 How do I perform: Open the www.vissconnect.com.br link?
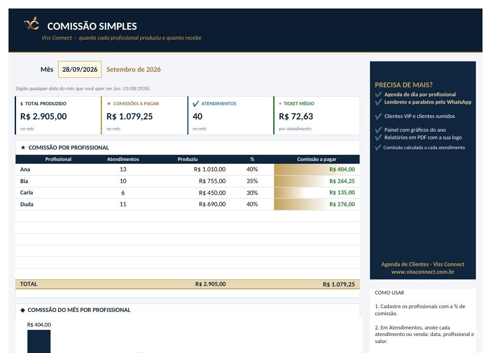pyautogui.click(x=423, y=272)
